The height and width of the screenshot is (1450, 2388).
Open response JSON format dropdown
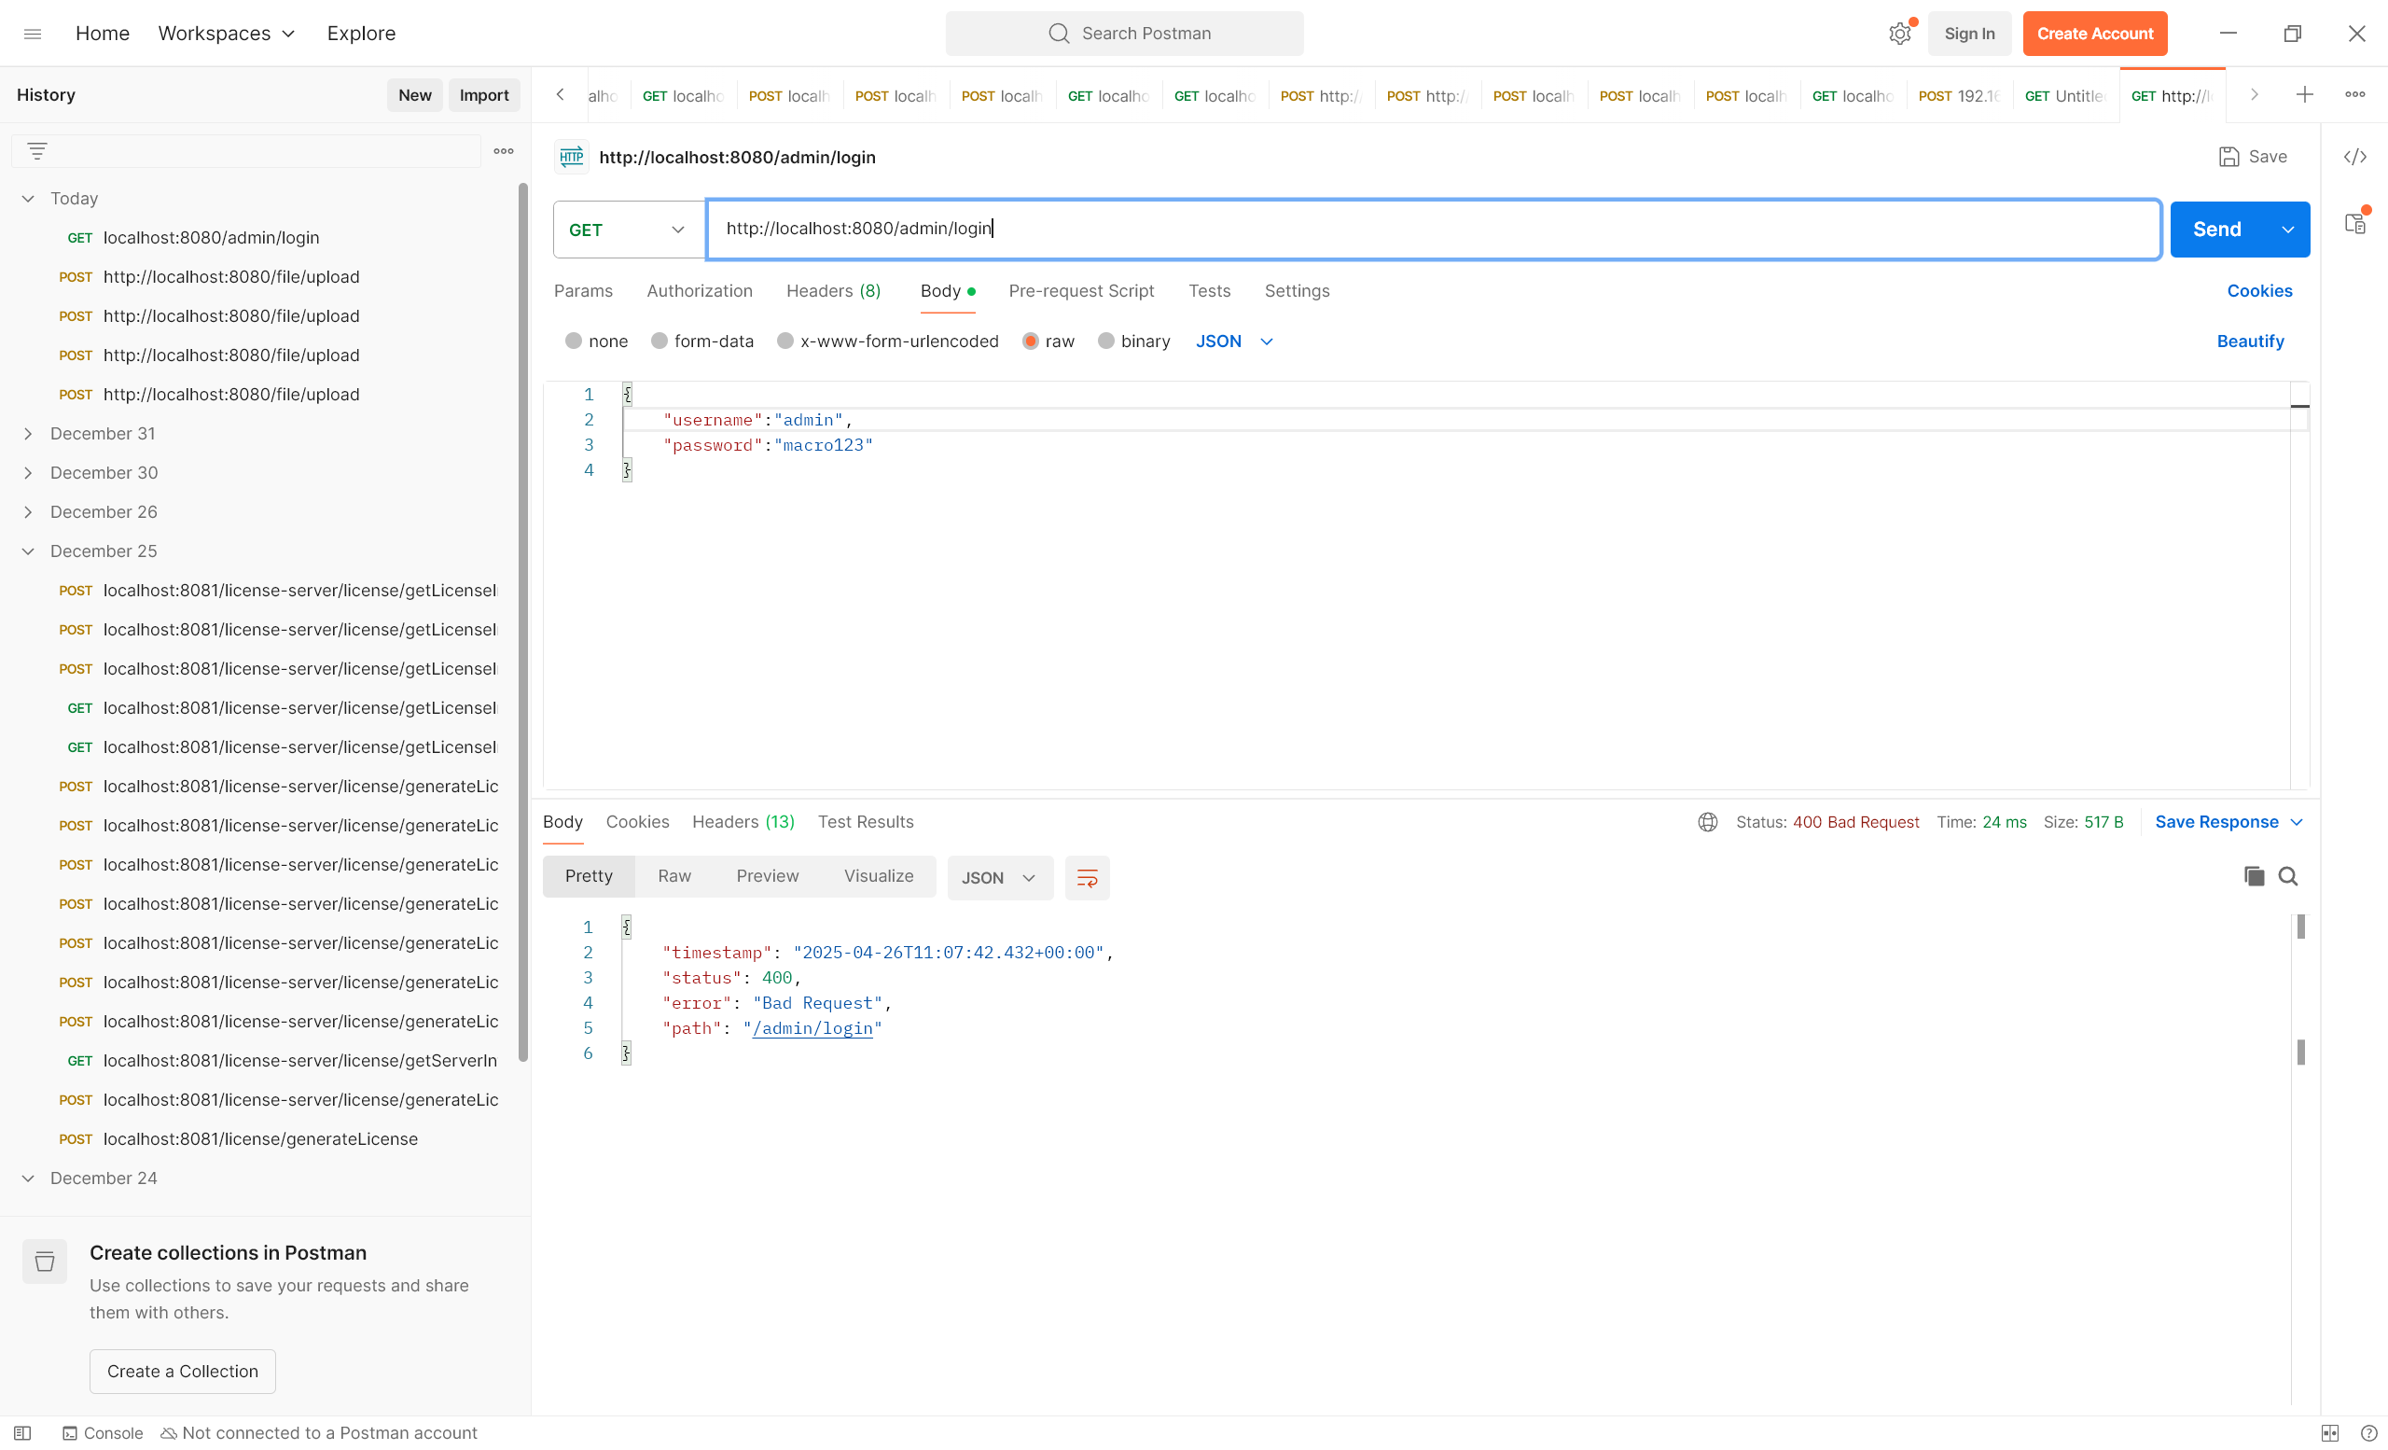pos(999,878)
